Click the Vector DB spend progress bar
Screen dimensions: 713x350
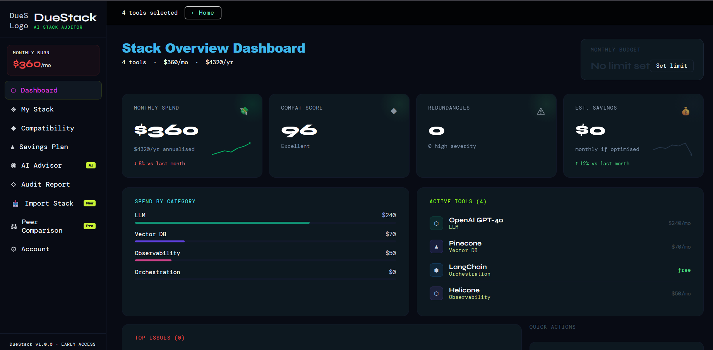[x=266, y=242]
